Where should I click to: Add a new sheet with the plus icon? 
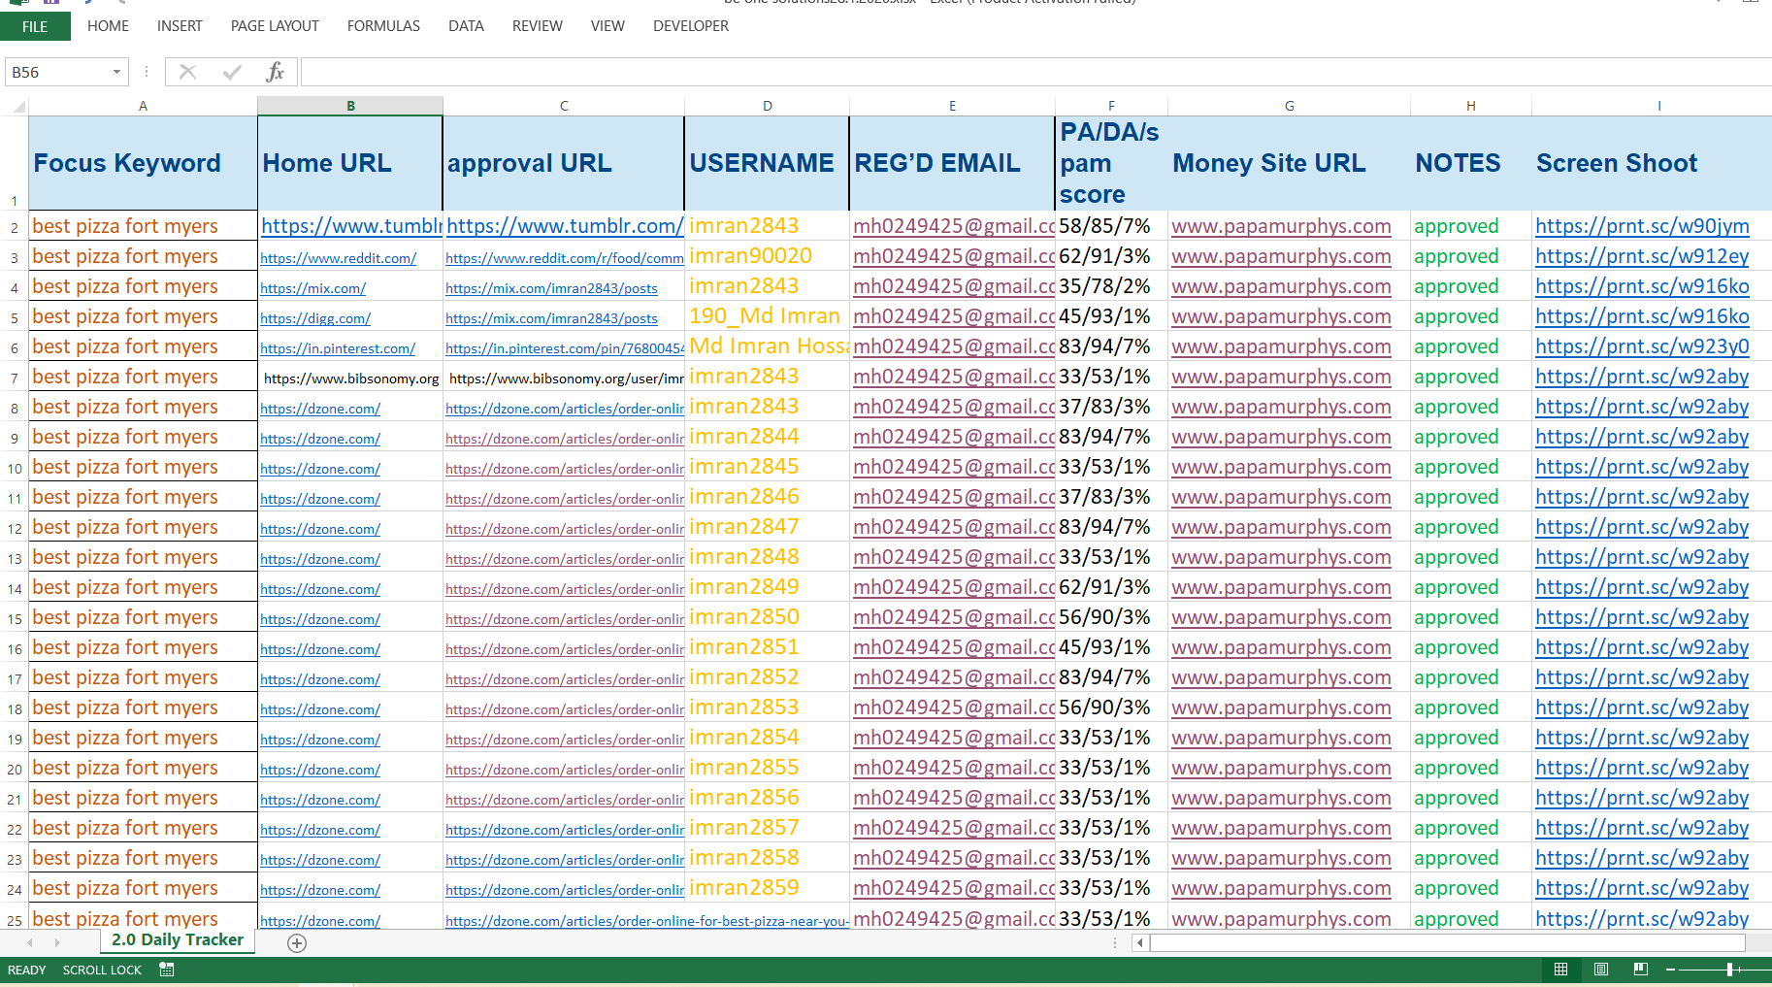(297, 943)
